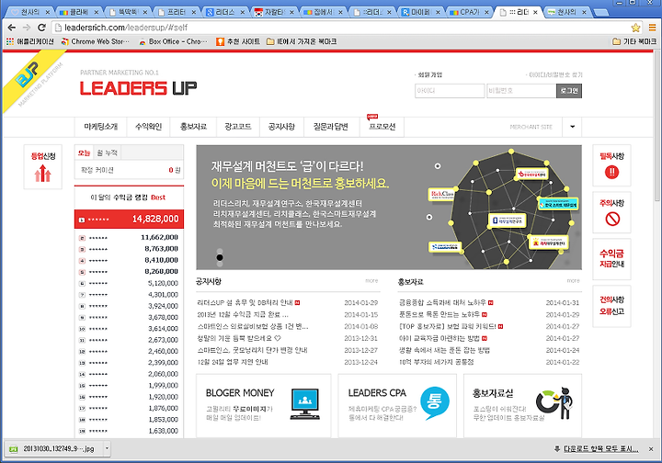The height and width of the screenshot is (463, 662).
Task: Reload the page with the refresh icon
Action: pos(41,28)
